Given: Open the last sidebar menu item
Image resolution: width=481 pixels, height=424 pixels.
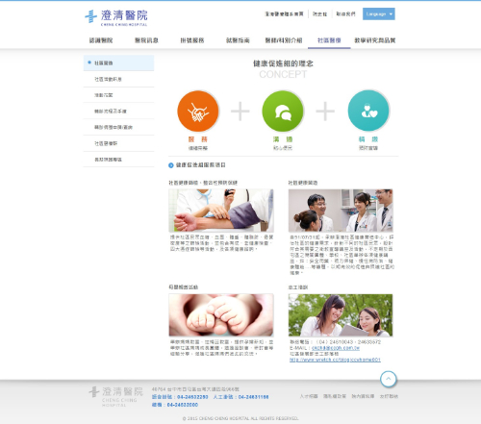Looking at the screenshot, I should (118, 160).
